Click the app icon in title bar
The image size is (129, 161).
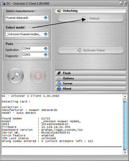point(3,3)
